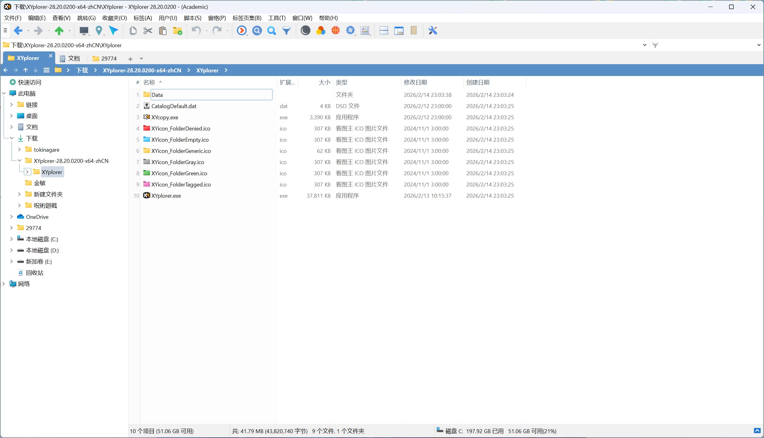Viewport: 764px width, 438px height.
Task: Expand the 网络 node in the tree
Action: (x=4, y=284)
